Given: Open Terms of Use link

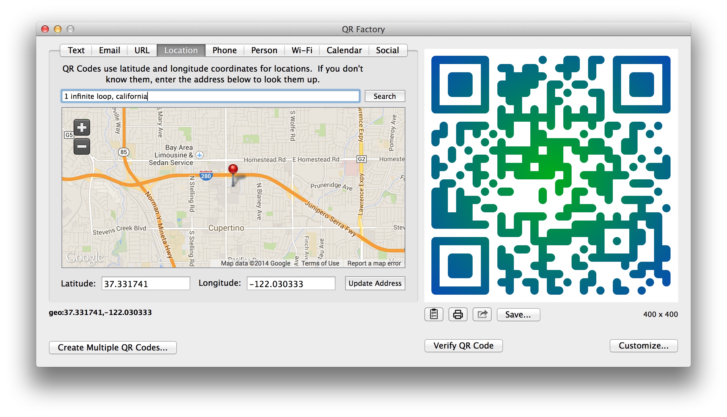Looking at the screenshot, I should (x=320, y=263).
